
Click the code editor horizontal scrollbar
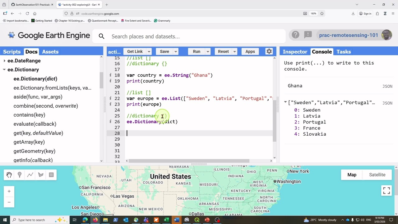coord(189,161)
